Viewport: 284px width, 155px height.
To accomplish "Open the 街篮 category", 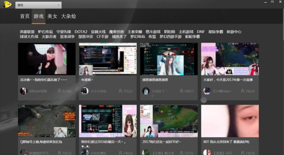I will pyautogui.click(x=152, y=36).
